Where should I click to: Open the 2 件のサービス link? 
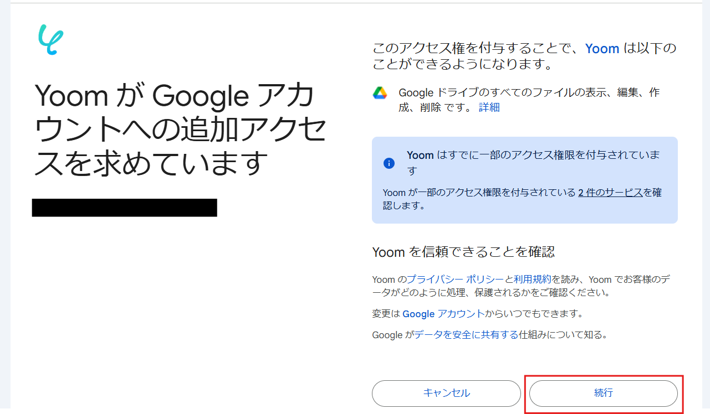click(x=610, y=193)
